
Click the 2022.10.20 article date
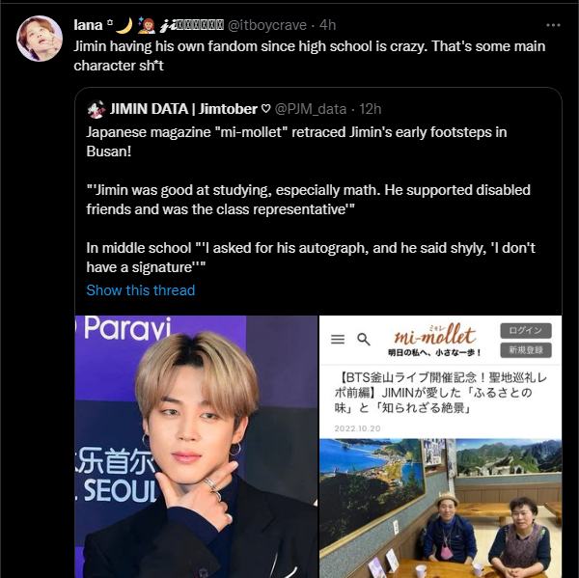[x=357, y=428]
